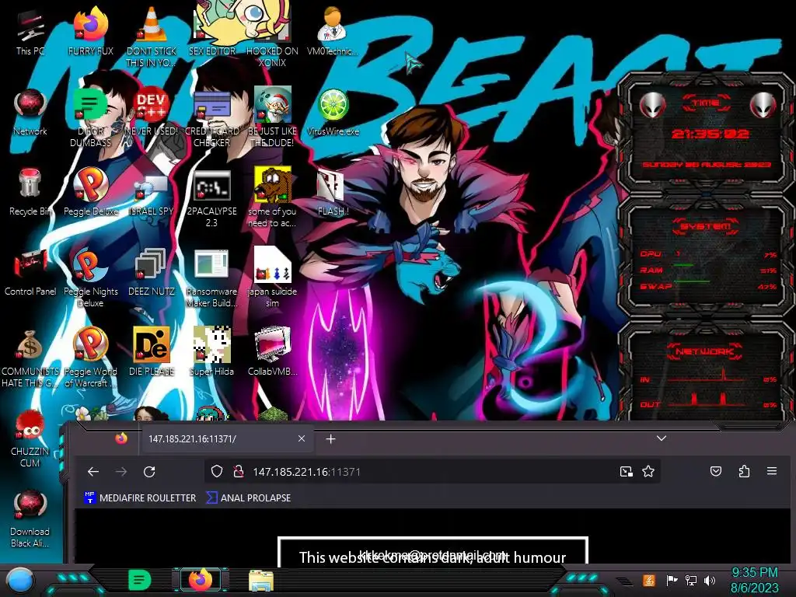Expand the list all tabs chevron
Screen dimensions: 796x597
(x=661, y=438)
